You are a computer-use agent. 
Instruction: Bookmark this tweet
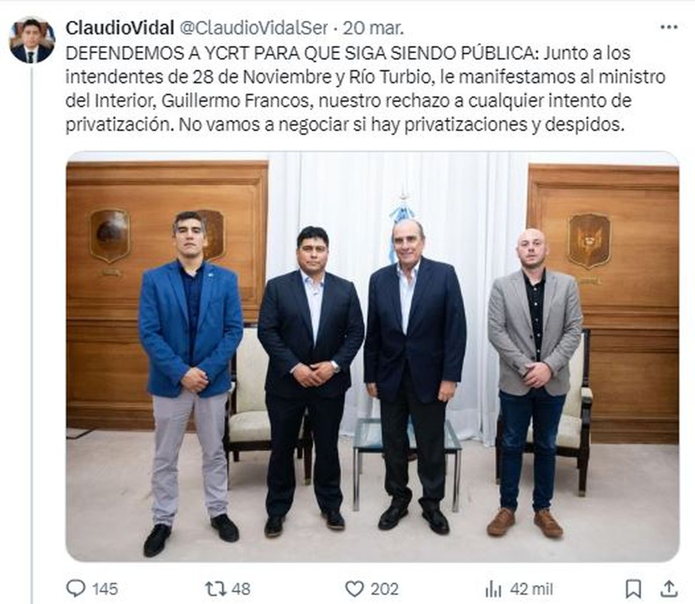coord(634,589)
